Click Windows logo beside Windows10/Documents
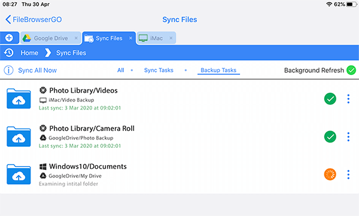The image size is (359, 216). 43,166
